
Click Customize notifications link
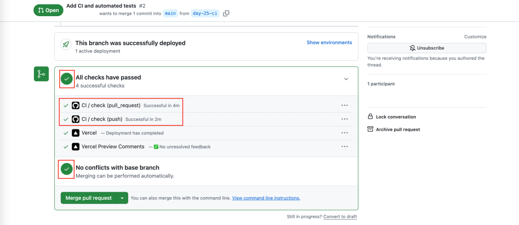(475, 37)
